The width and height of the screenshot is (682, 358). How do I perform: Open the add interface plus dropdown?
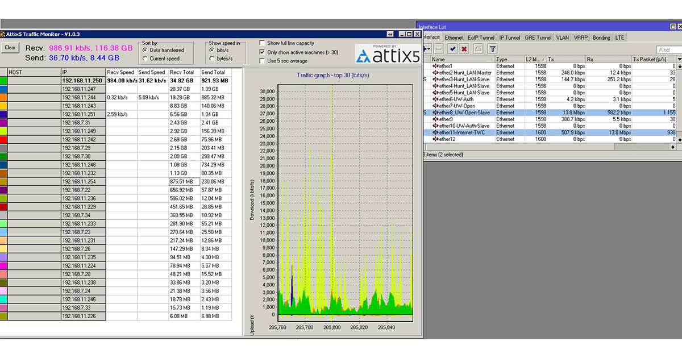426,49
